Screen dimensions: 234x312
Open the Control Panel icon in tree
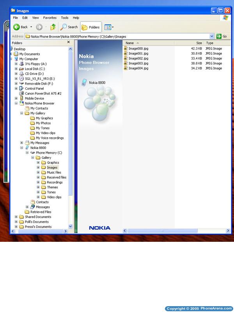point(21,89)
